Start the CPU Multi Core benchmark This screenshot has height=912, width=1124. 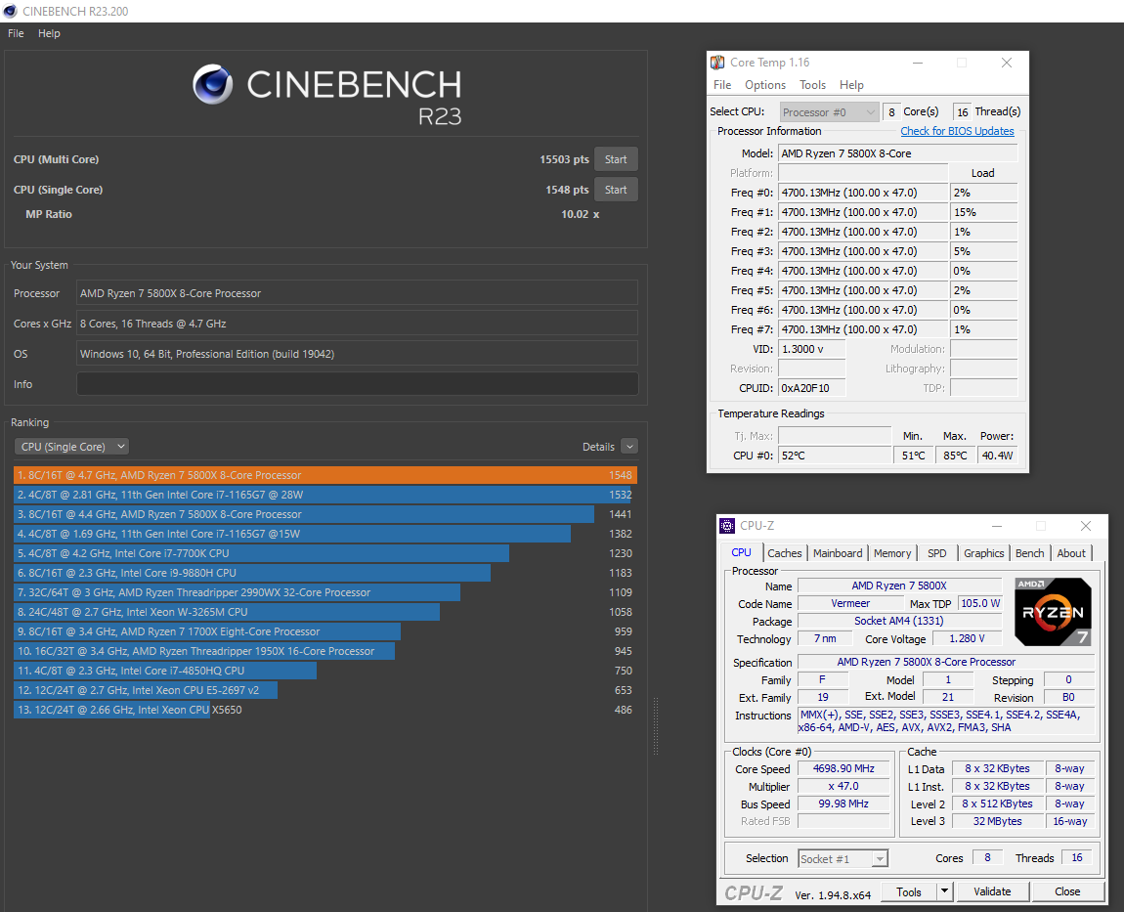click(x=615, y=159)
